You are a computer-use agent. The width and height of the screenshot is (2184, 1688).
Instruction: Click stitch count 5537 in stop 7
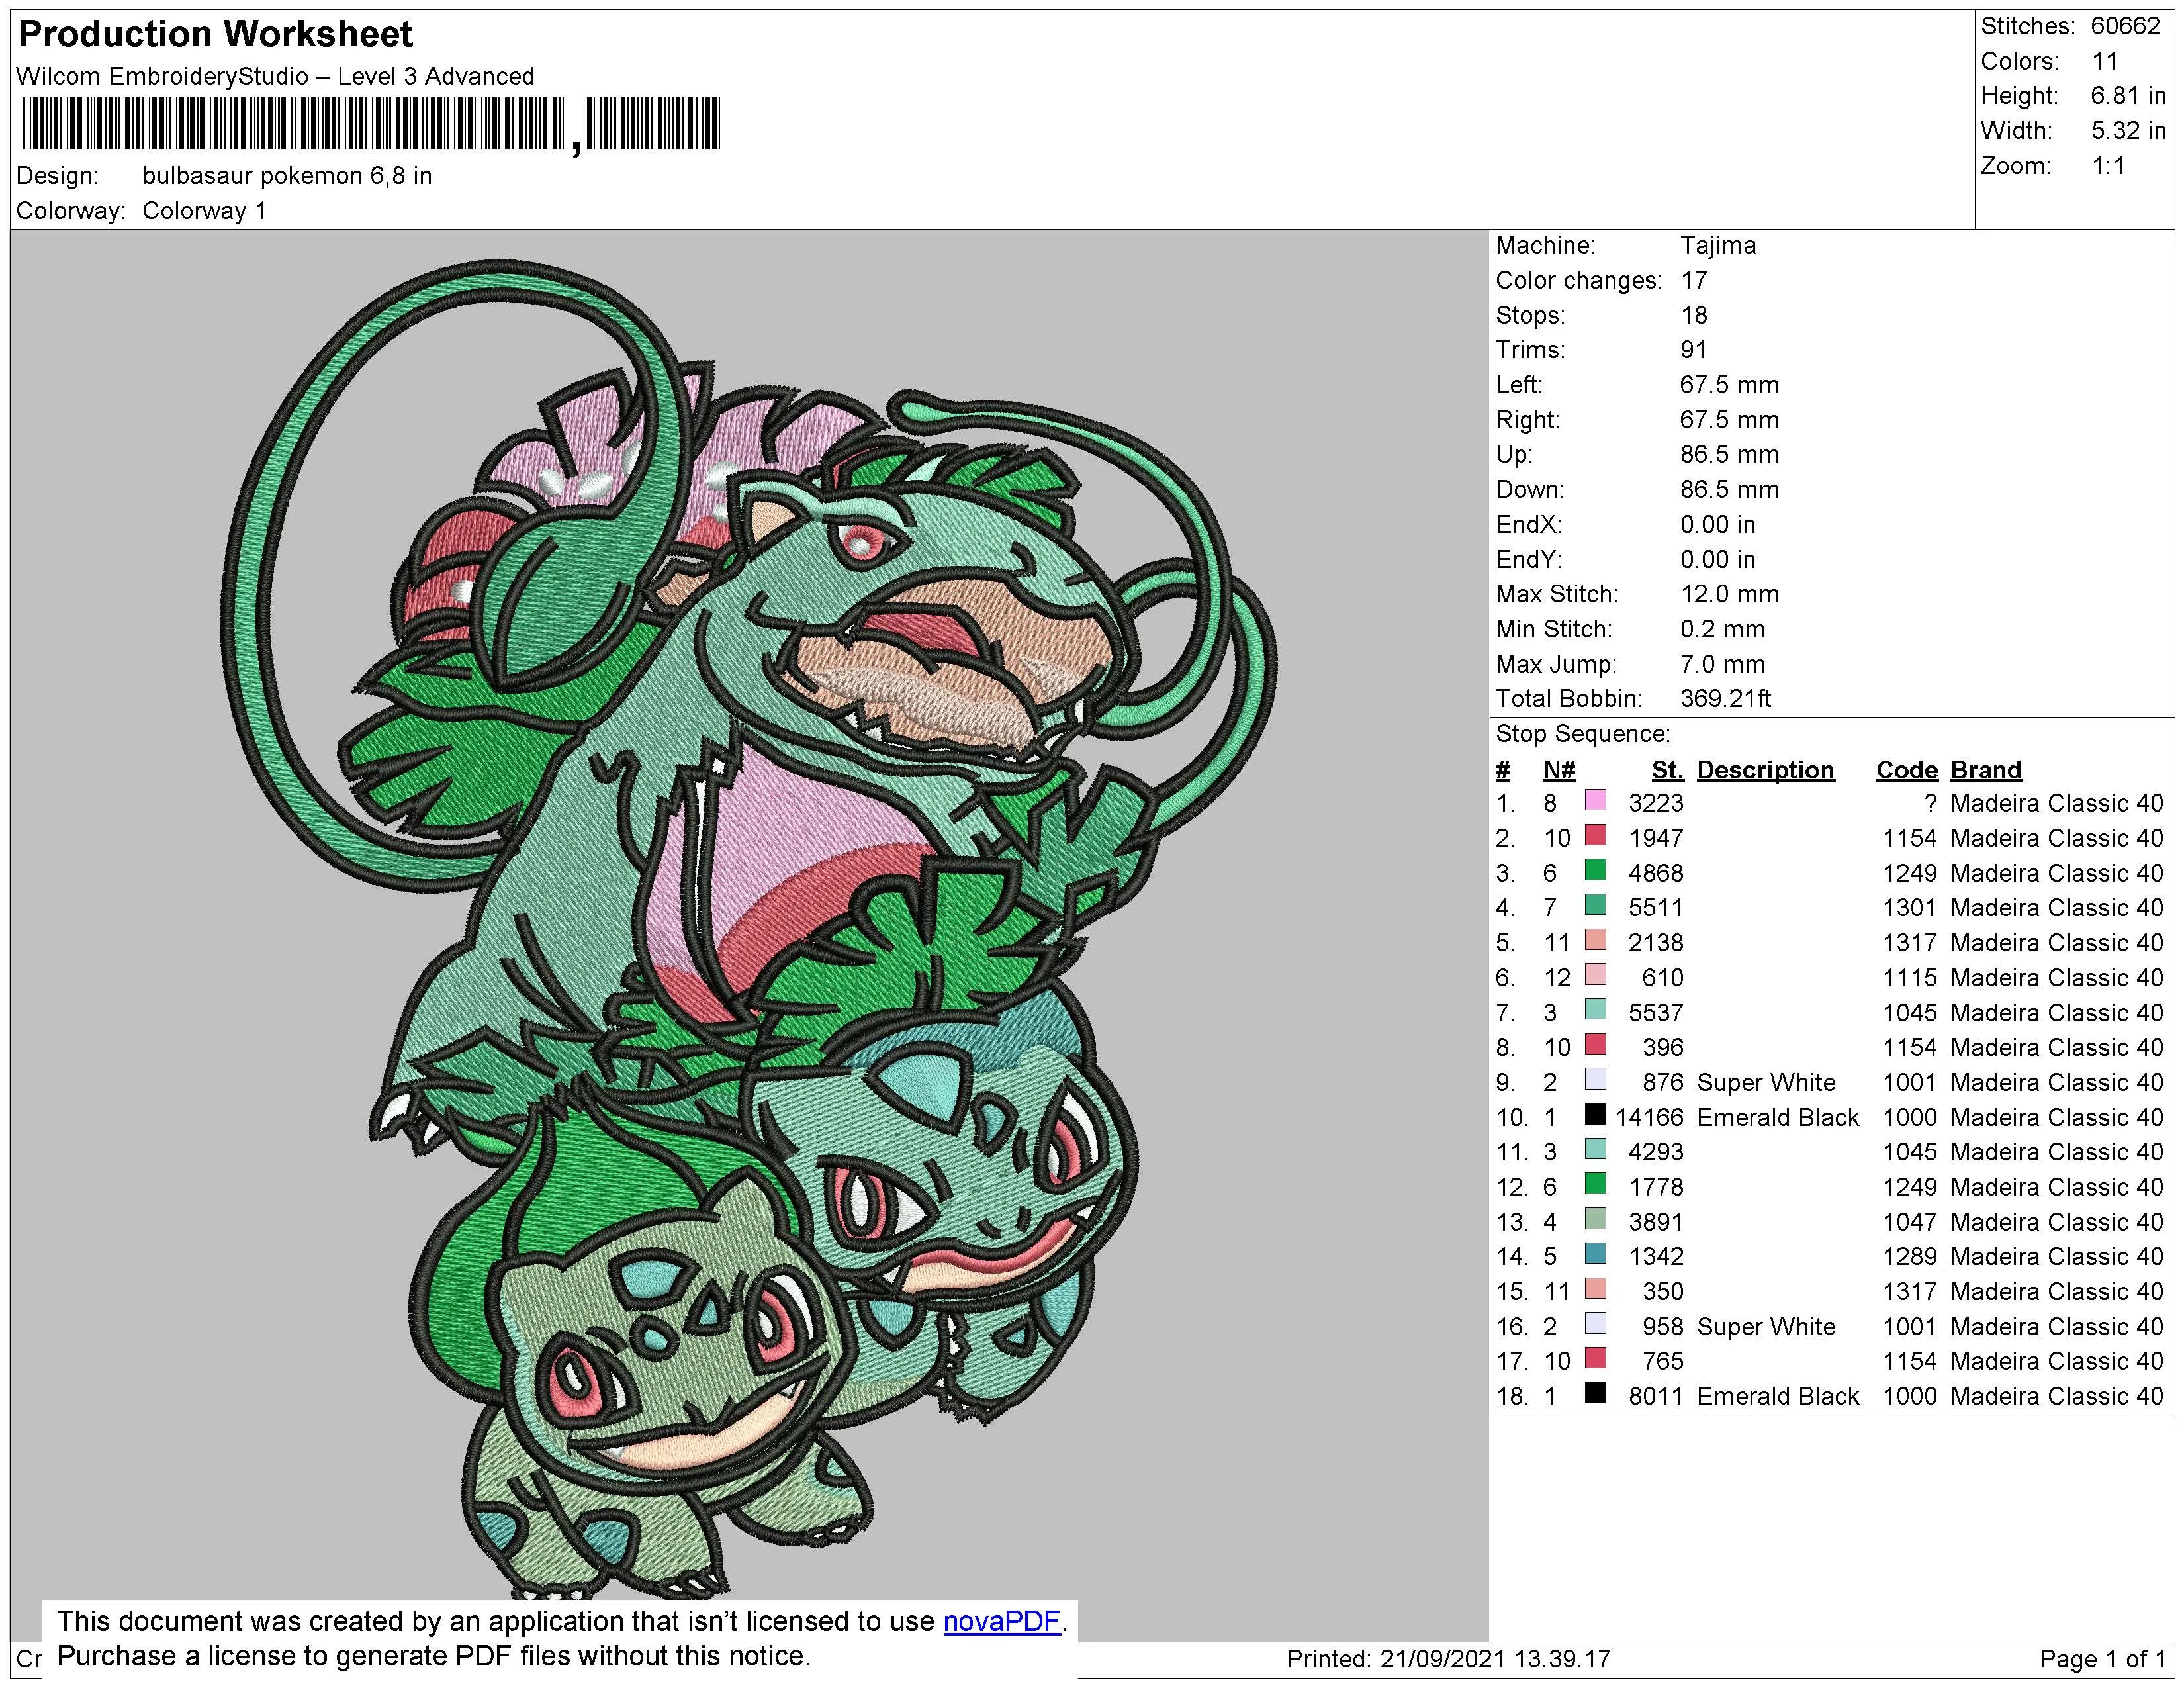[x=1656, y=1013]
